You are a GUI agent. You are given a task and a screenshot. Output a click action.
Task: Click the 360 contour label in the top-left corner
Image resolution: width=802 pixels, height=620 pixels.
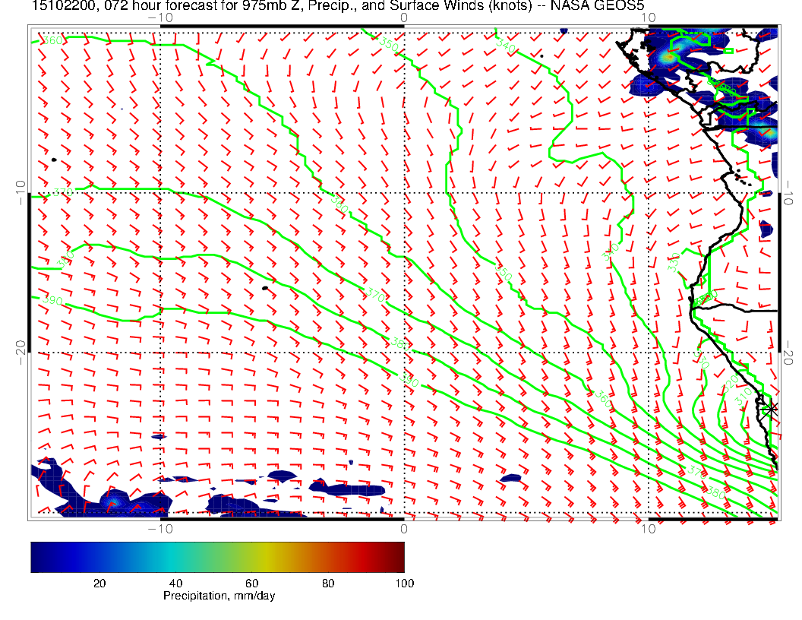52,40
